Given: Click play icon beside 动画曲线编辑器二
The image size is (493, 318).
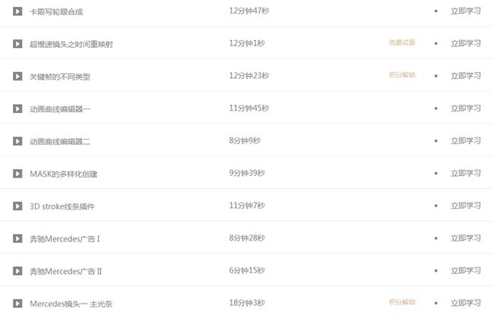Looking at the screenshot, I should click(17, 141).
